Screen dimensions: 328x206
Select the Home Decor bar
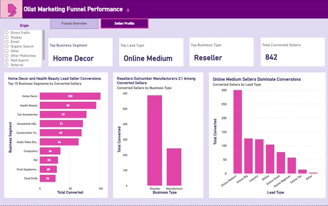(70, 96)
